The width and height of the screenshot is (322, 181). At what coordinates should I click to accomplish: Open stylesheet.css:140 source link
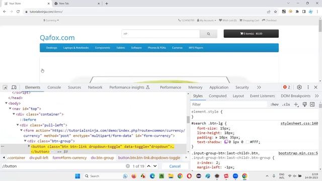tap(299, 123)
